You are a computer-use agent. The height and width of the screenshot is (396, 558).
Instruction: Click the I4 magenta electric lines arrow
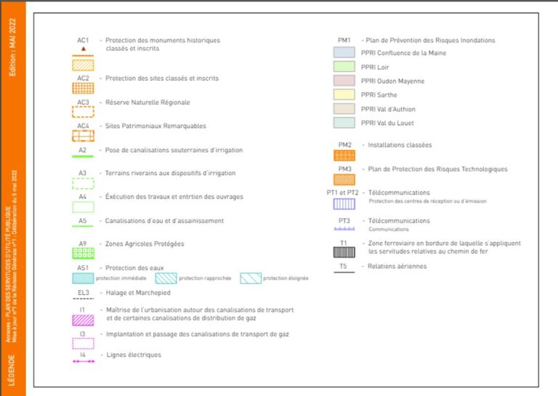(83, 360)
